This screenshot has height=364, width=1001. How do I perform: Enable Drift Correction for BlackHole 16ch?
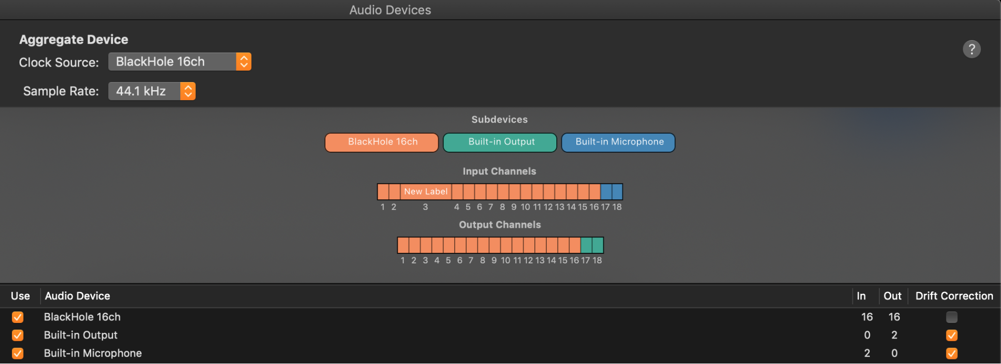point(952,317)
